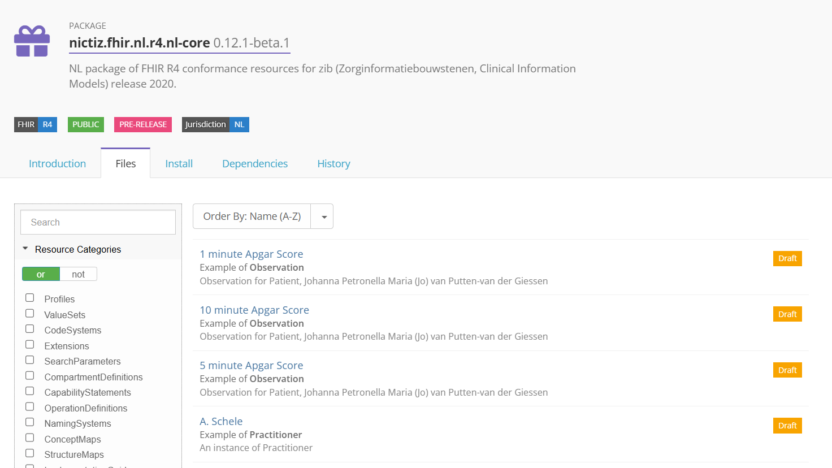Click the package description paragraph
Image resolution: width=832 pixels, height=468 pixels.
pyautogui.click(x=322, y=76)
